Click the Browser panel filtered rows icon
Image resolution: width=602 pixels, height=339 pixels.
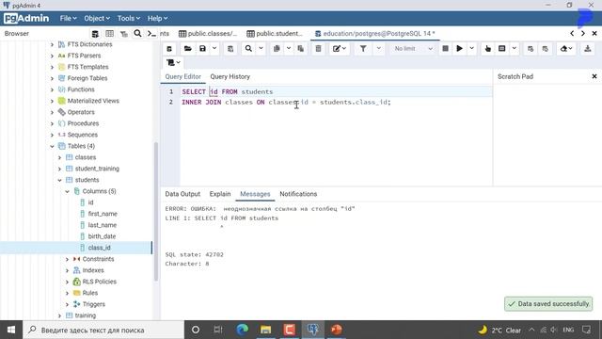click(x=123, y=34)
